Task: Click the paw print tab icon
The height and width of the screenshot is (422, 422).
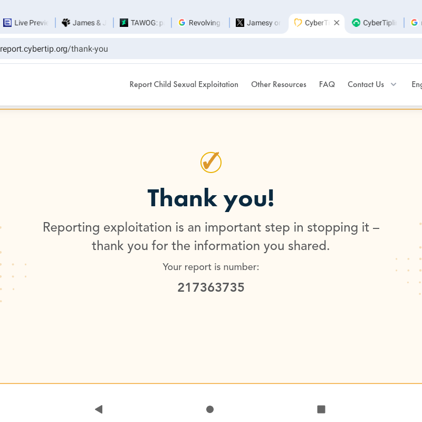Action: 66,23
